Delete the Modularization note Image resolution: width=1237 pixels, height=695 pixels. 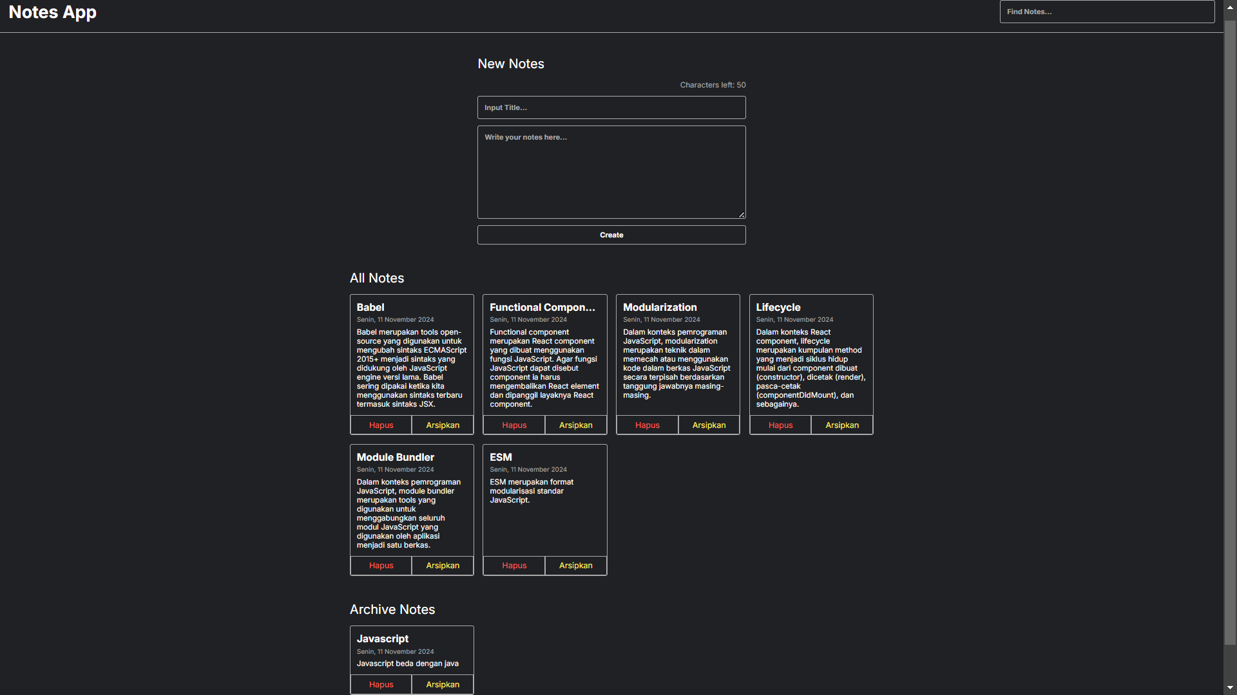coord(647,425)
